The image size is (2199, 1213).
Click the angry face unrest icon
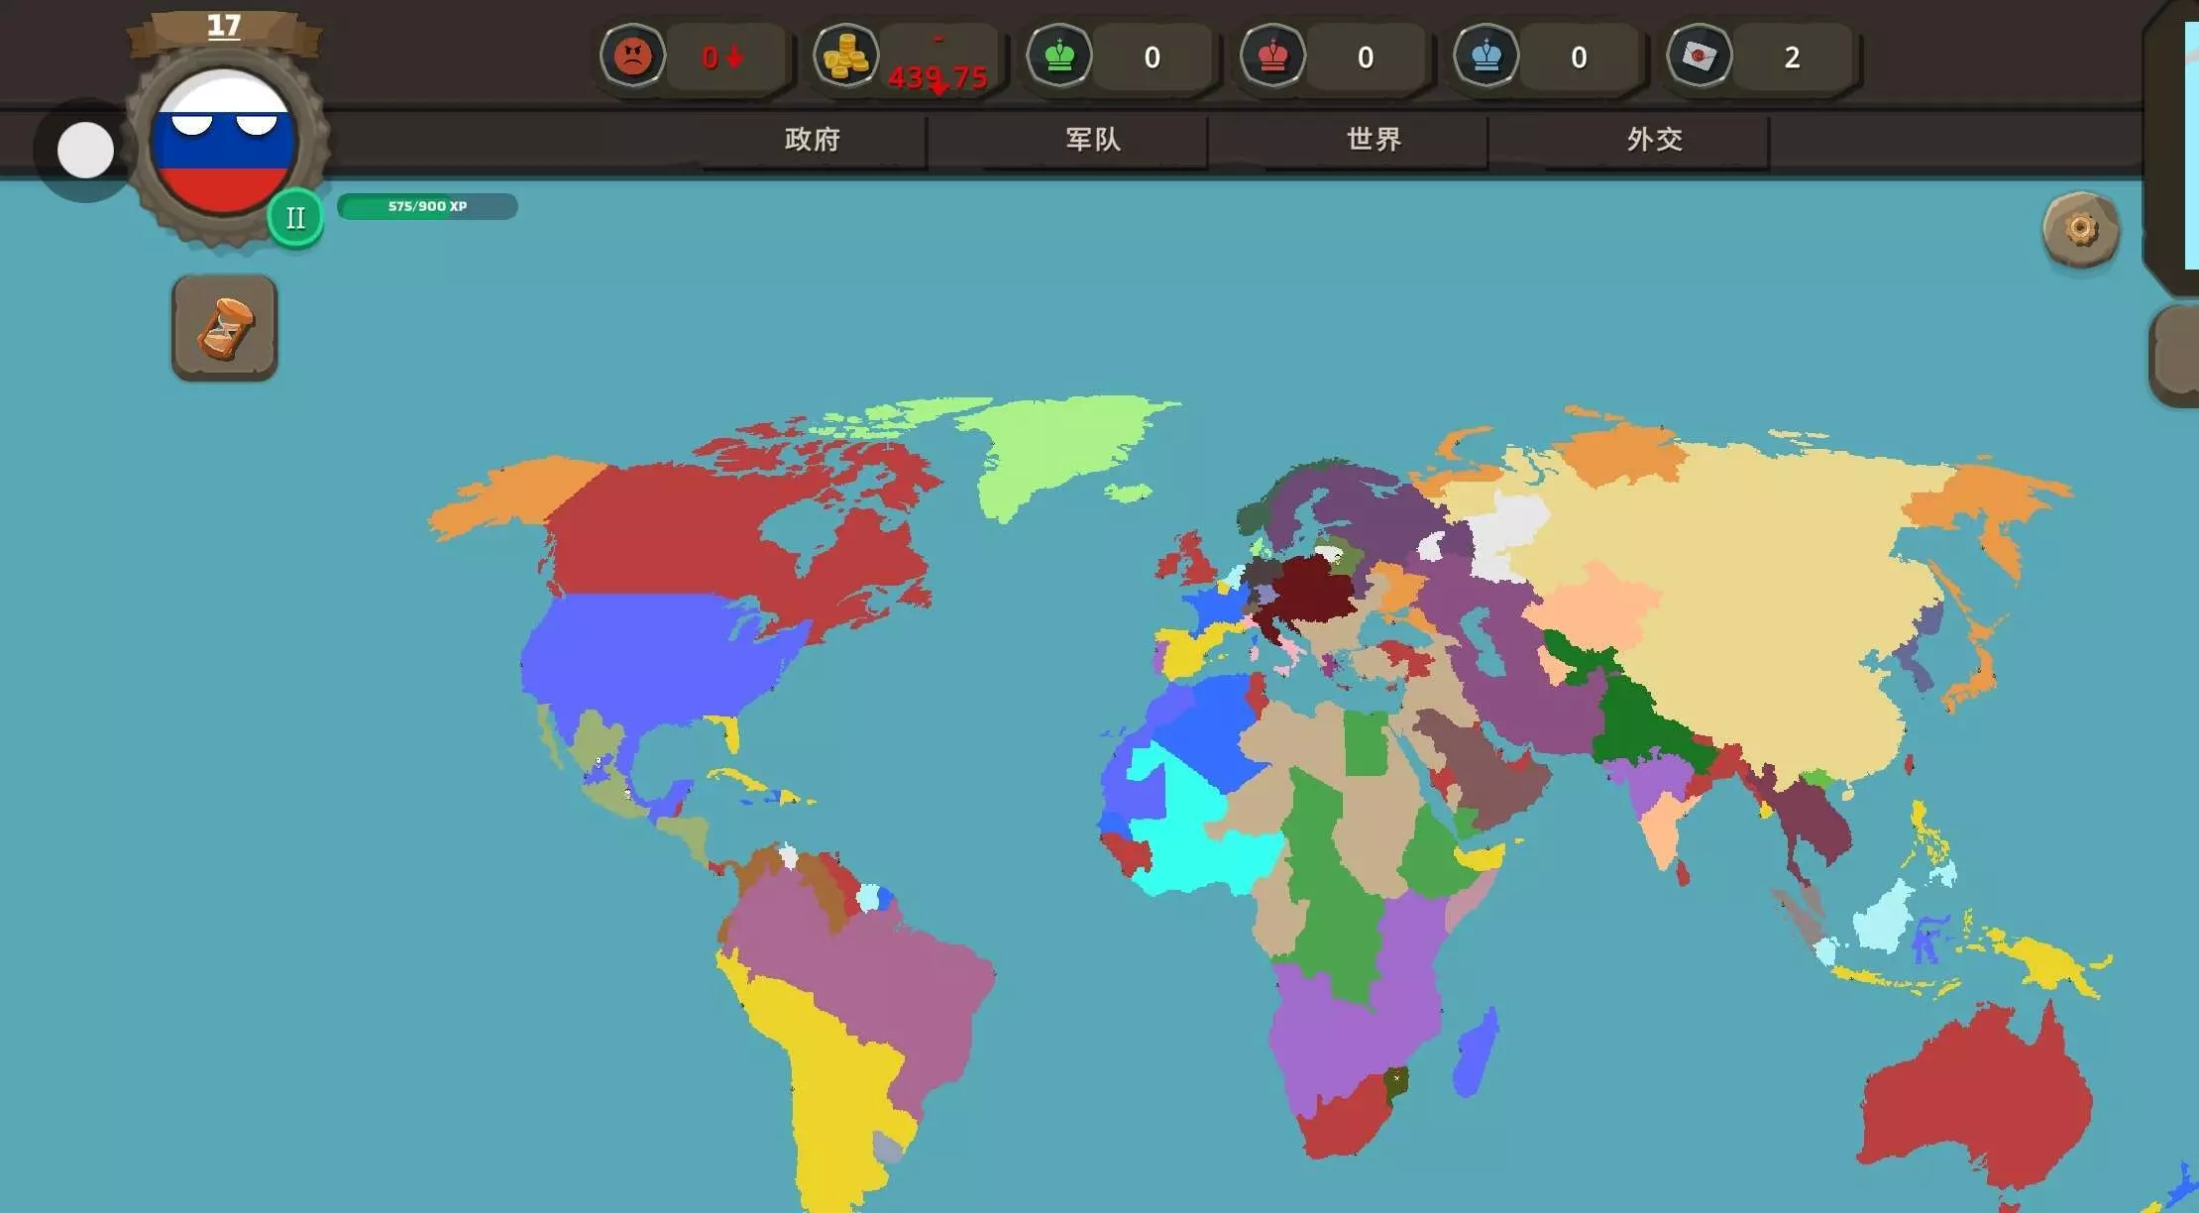click(x=632, y=56)
